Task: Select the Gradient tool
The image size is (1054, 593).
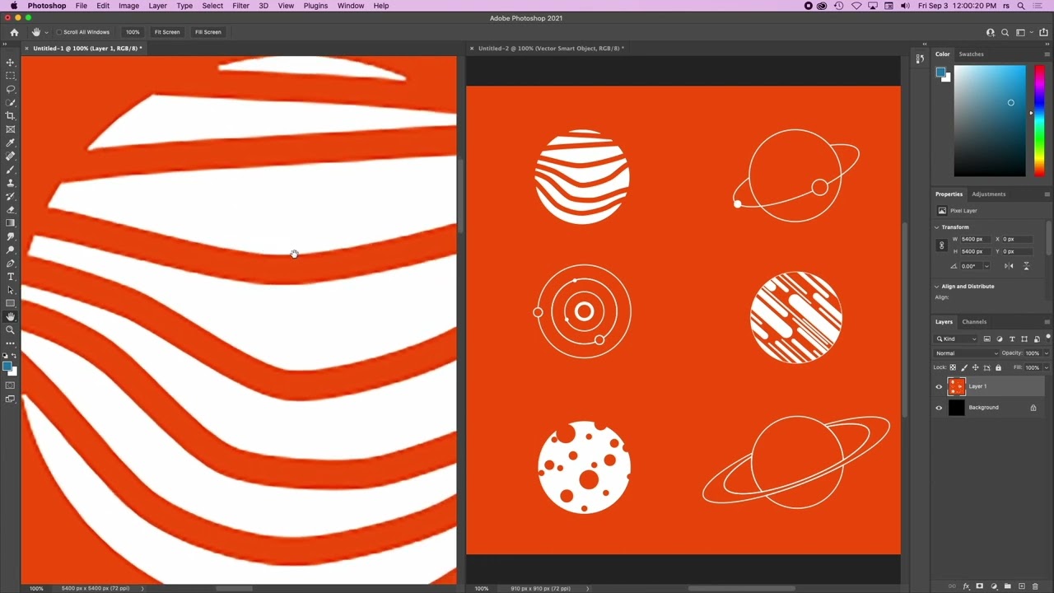Action: pos(11,223)
